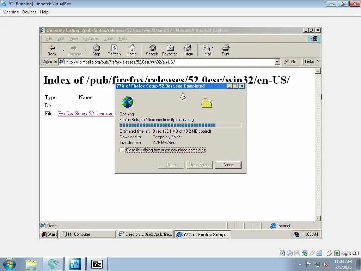Screen dimensions: 361x271
Task: Switch to '77% of Firefox Setup' taskbar button
Action: [203, 234]
